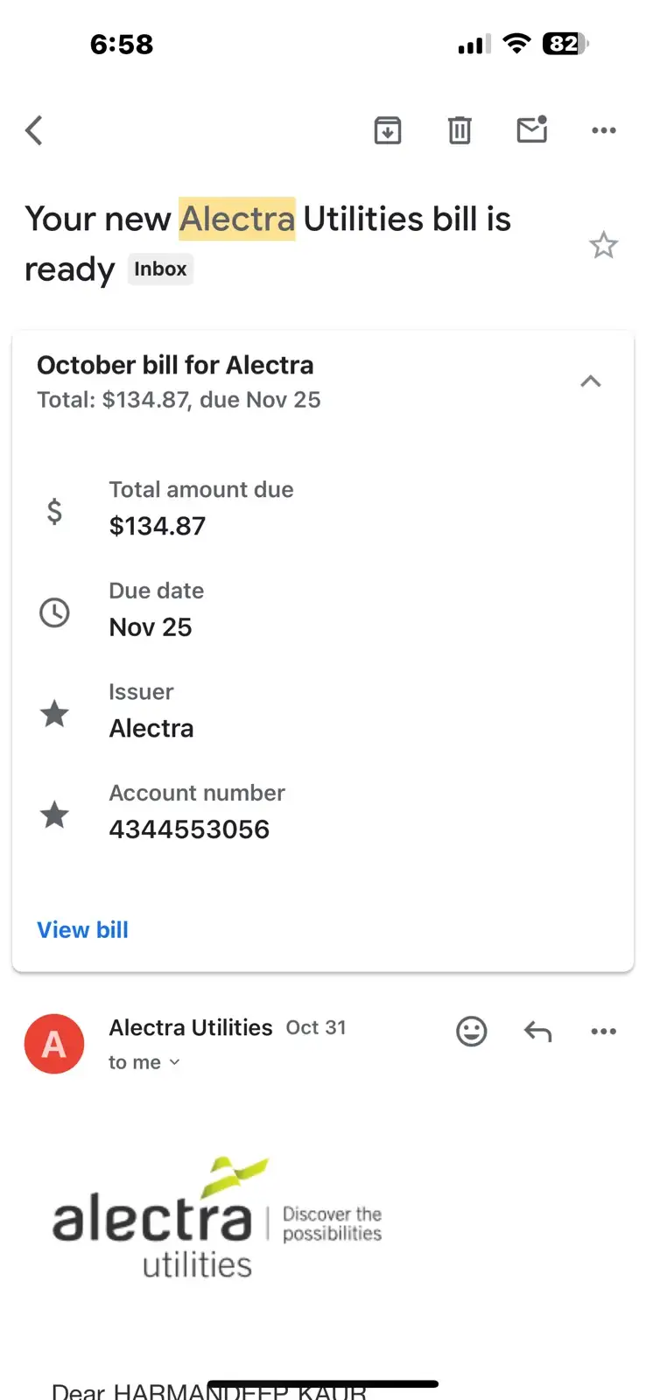Tap the October bill for Alectra heading
646x1400 pixels.
pyautogui.click(x=175, y=365)
